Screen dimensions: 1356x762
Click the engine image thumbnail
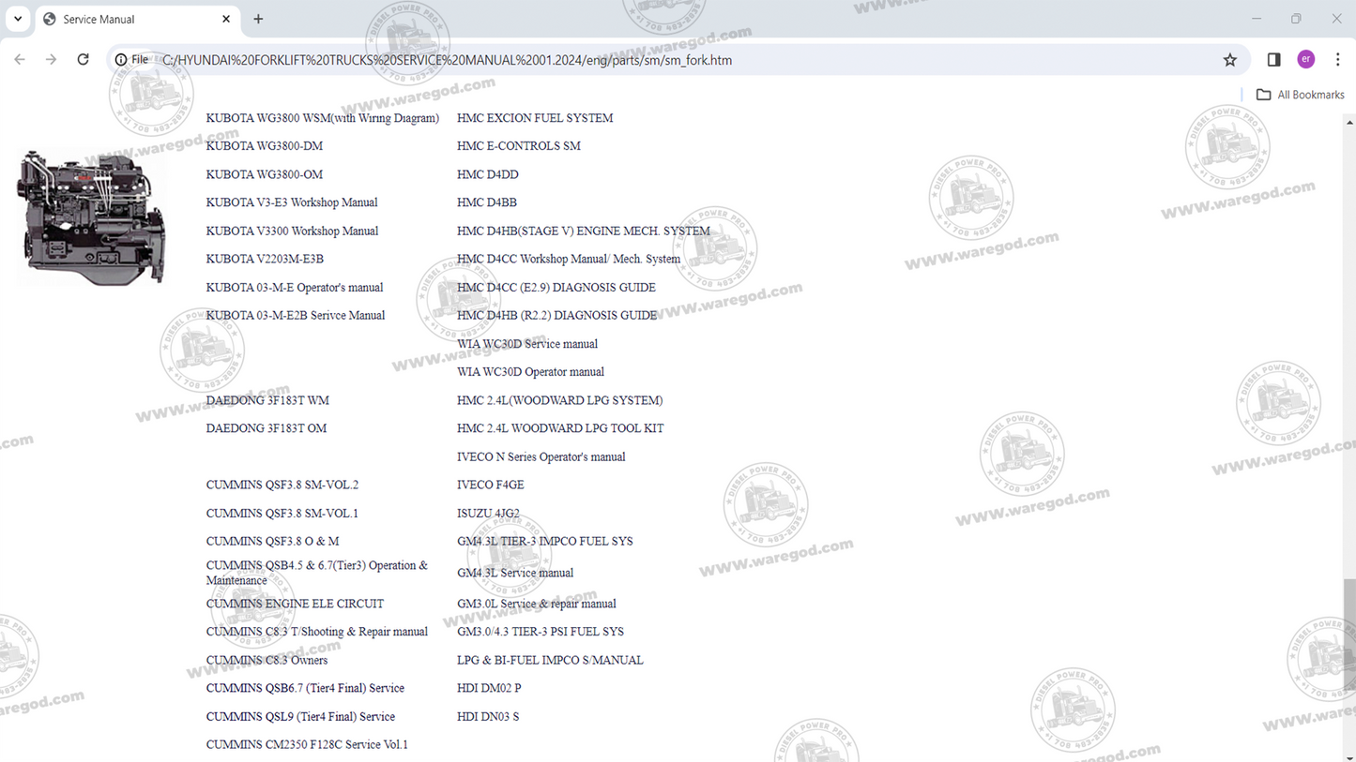coord(91,214)
